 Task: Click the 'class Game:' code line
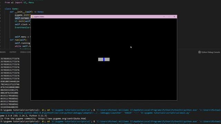coord(11,9)
